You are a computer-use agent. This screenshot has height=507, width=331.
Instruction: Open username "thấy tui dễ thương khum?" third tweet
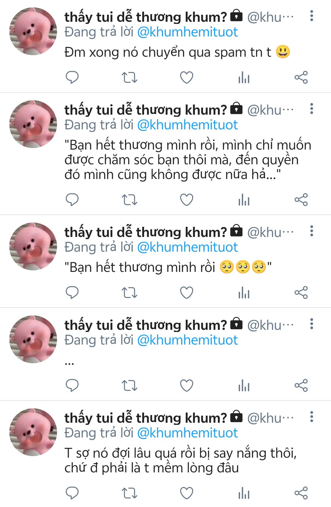point(146,232)
